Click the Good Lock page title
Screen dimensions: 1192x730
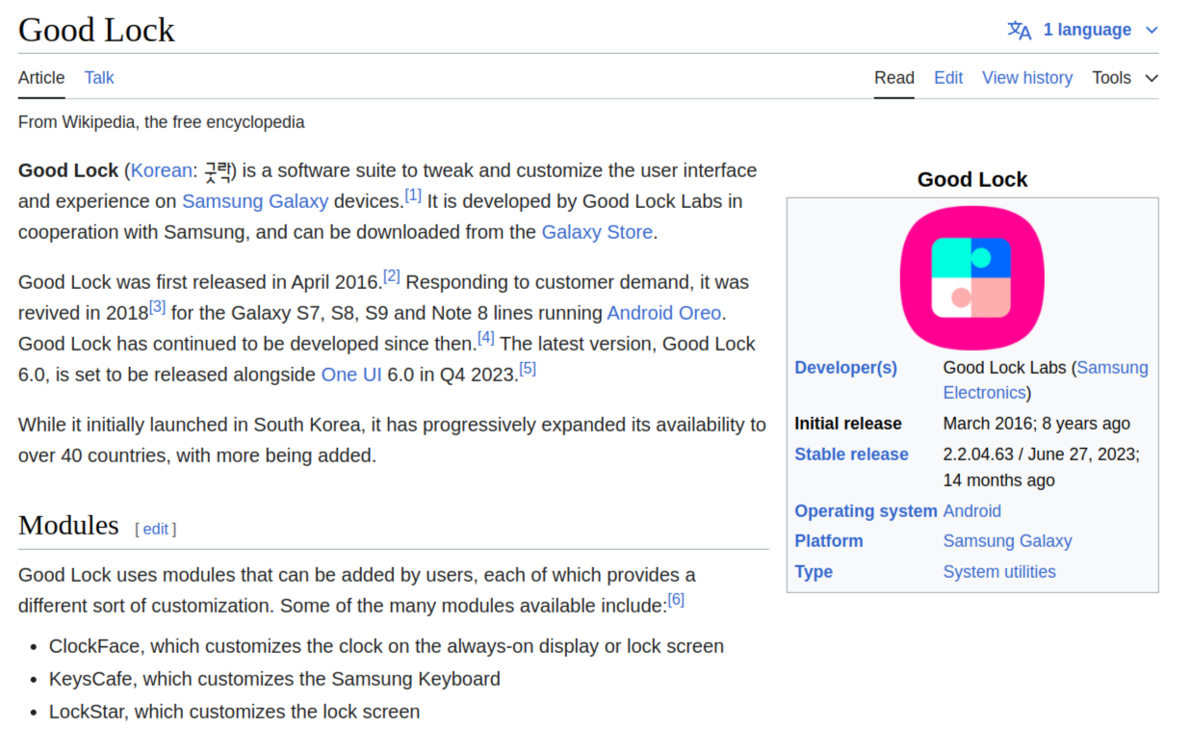(96, 30)
